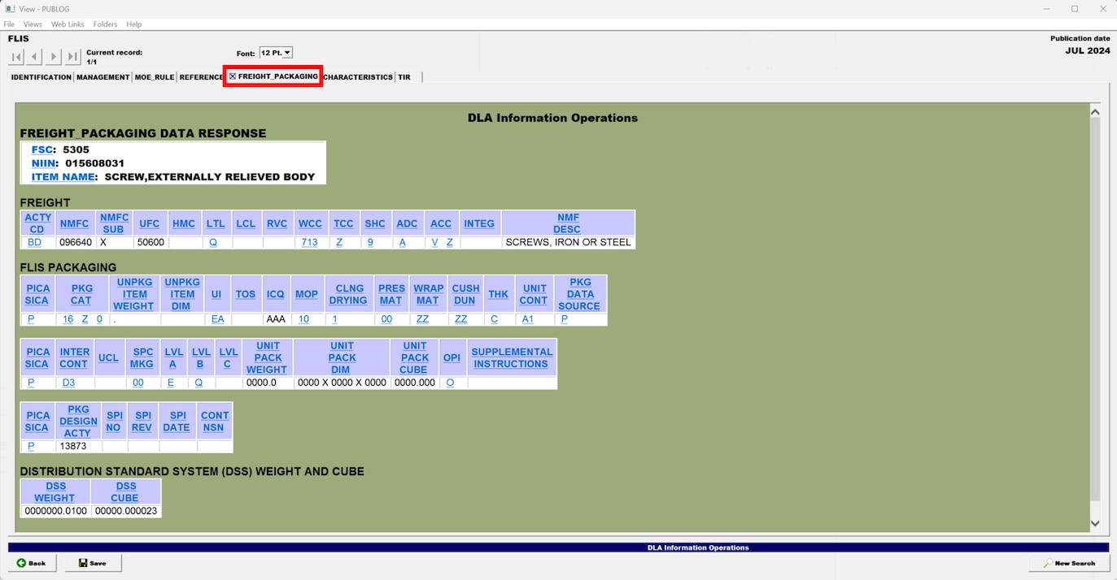Click the INTEG header link
Screen dimensions: 1117x580
(479, 223)
